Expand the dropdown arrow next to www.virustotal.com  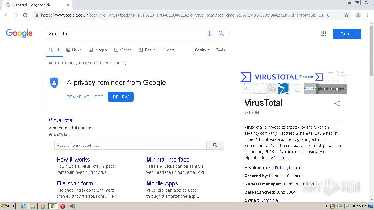[90, 128]
